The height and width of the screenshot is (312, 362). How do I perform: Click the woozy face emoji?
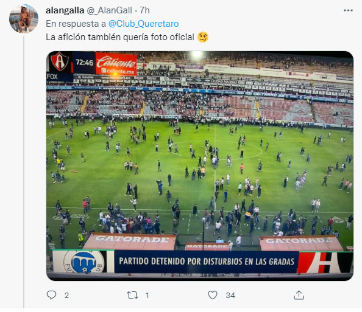(x=203, y=37)
